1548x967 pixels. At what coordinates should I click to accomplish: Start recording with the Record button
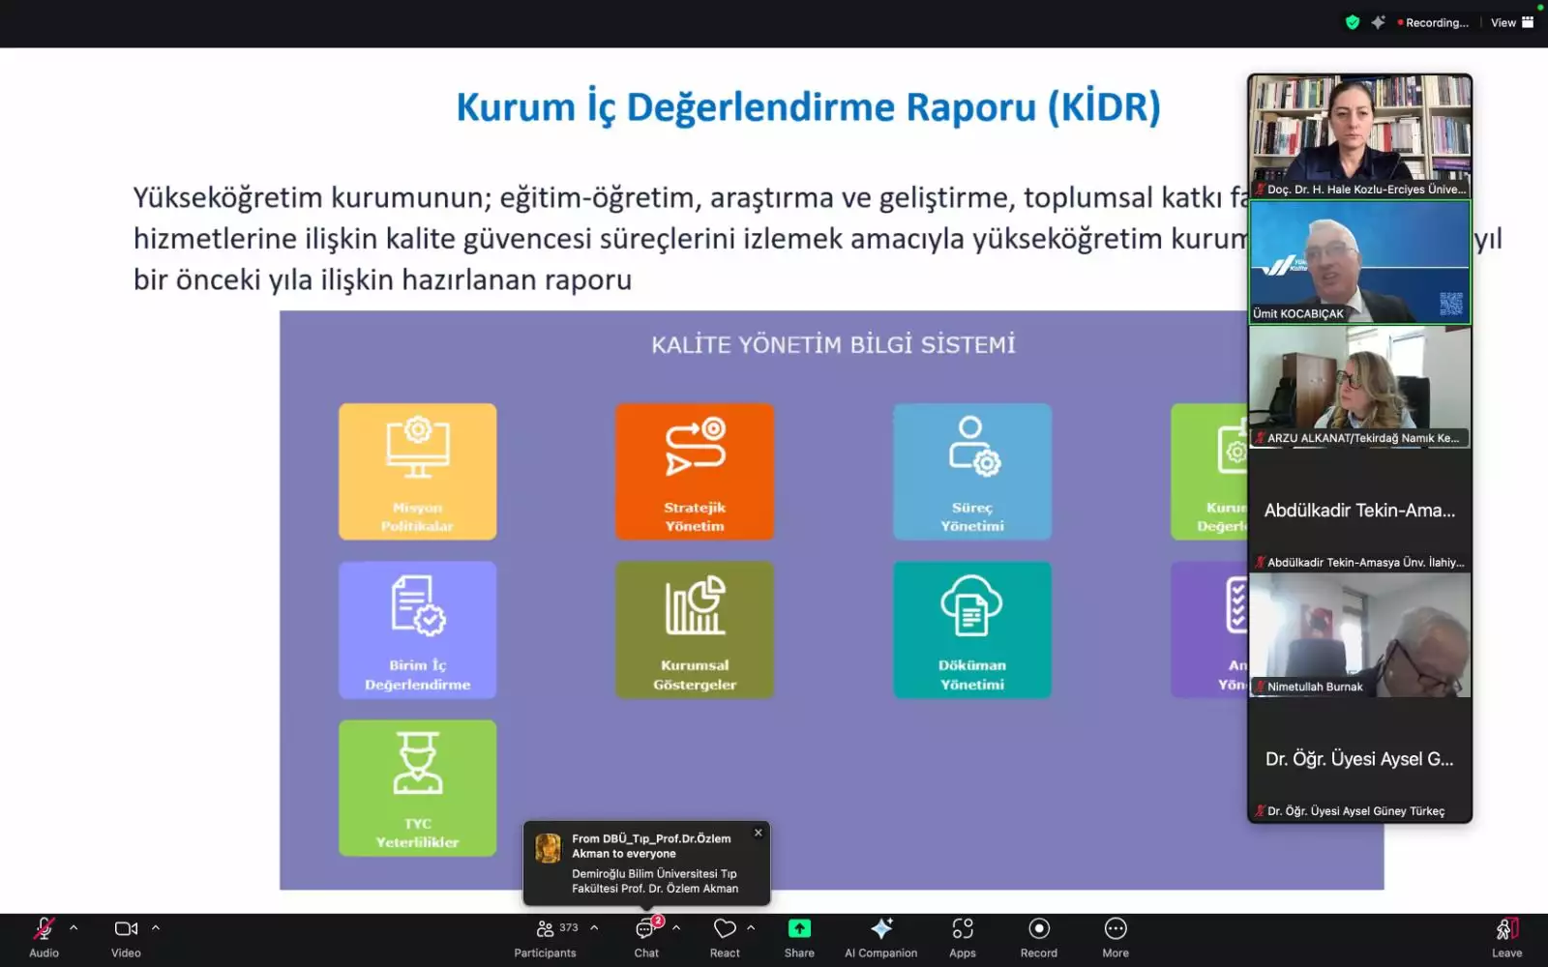point(1038,929)
